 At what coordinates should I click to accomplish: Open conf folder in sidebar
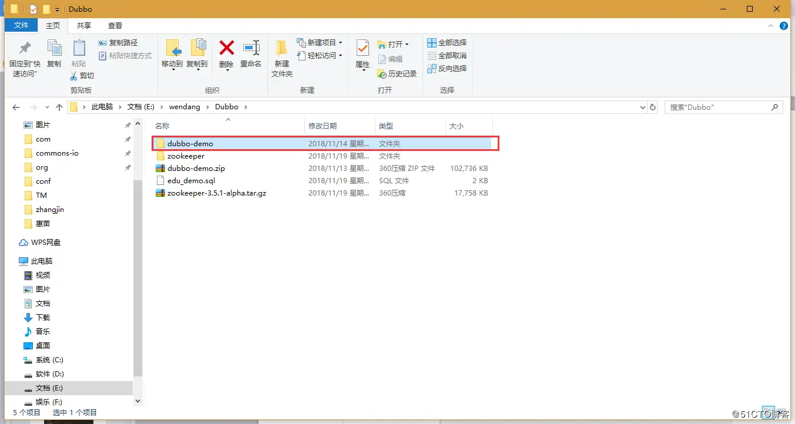[x=43, y=181]
